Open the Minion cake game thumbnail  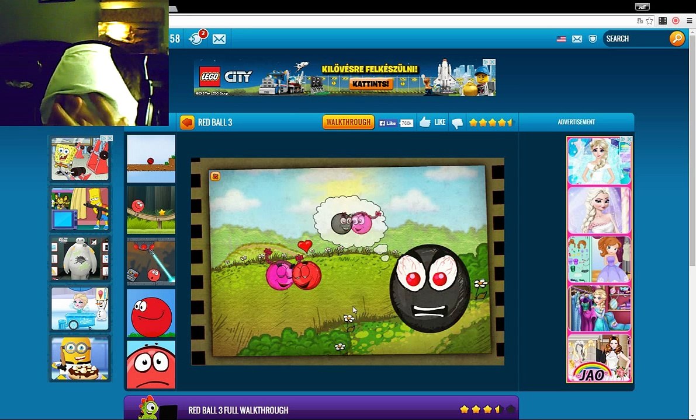point(80,358)
